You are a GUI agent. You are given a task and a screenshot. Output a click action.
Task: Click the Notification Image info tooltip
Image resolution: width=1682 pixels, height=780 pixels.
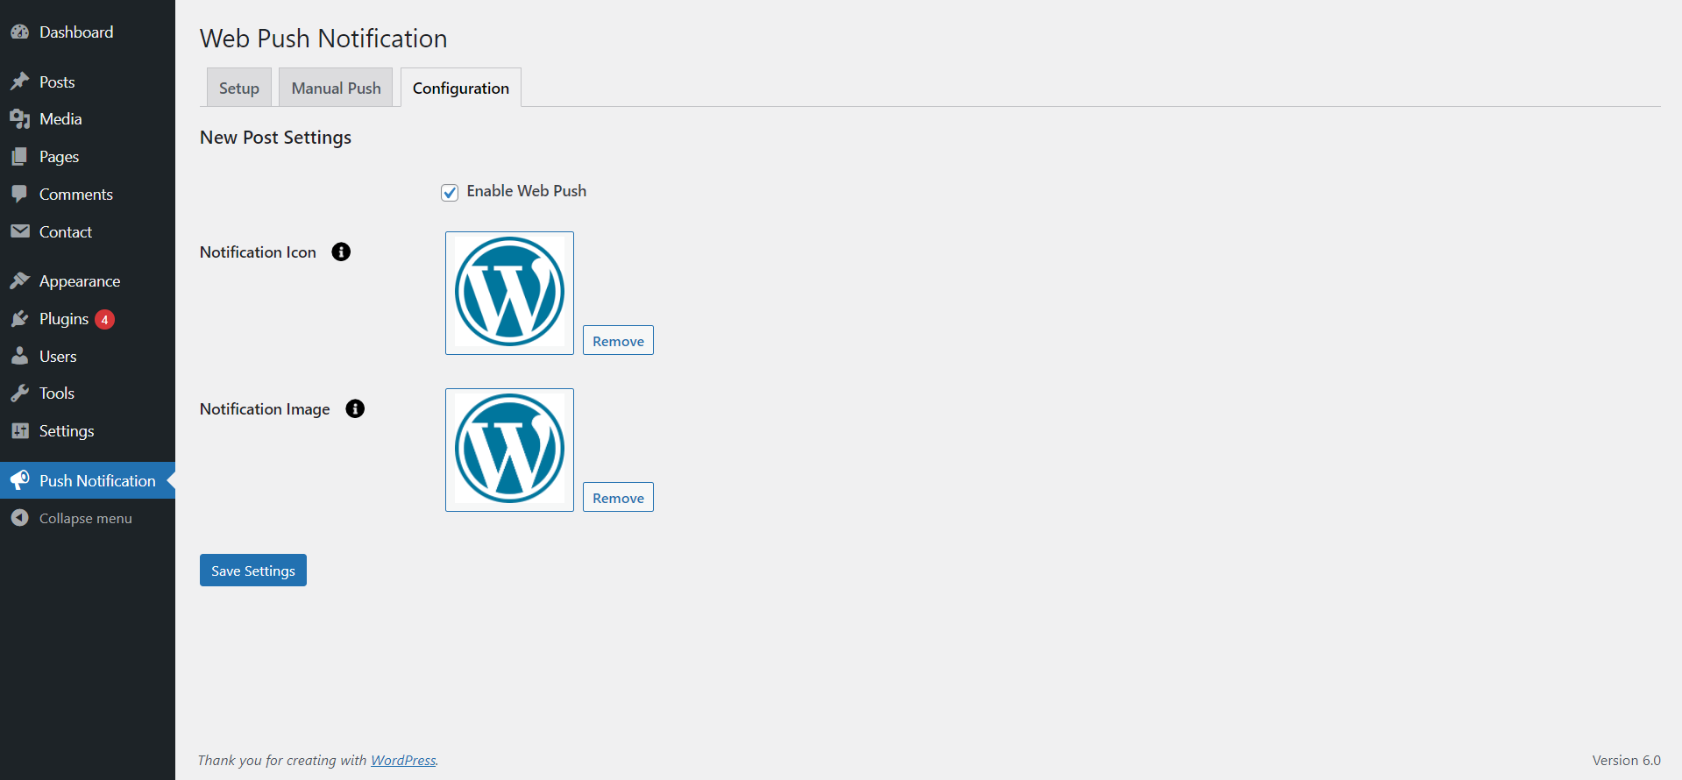tap(355, 409)
